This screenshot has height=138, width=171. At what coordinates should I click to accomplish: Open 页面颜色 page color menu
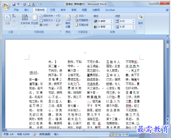(x=83, y=20)
